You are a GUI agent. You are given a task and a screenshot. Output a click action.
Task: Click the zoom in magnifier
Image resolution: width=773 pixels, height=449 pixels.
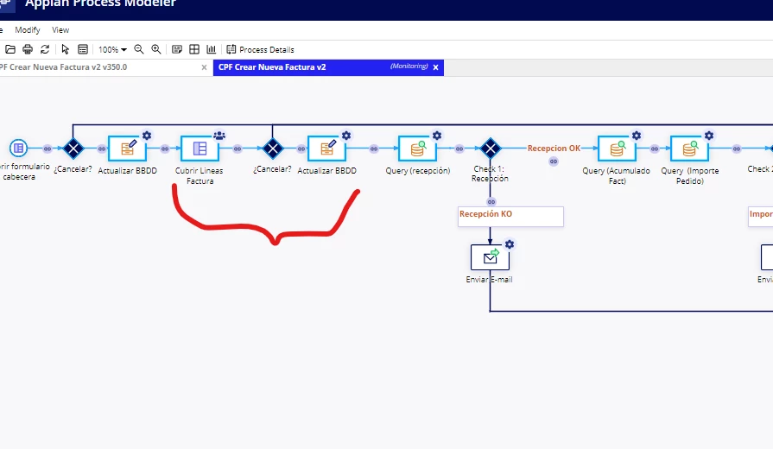point(156,49)
